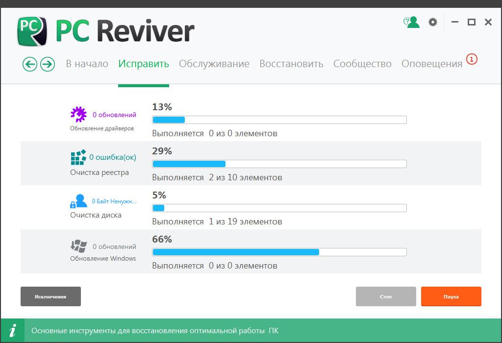This screenshot has height=343, width=502.
Task: Click the 13% driver update progress bar
Action: 279,120
